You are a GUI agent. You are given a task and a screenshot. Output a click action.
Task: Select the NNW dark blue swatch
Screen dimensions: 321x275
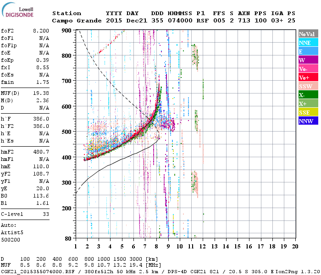point(308,121)
